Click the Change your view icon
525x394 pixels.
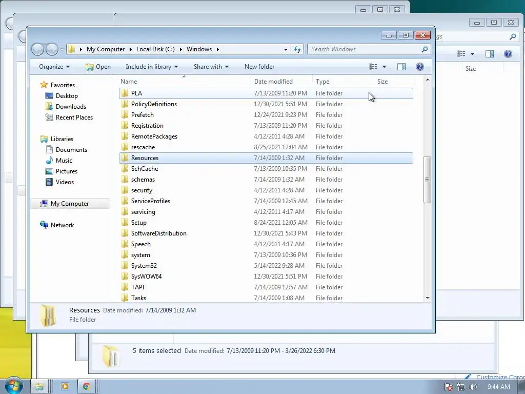coord(373,67)
